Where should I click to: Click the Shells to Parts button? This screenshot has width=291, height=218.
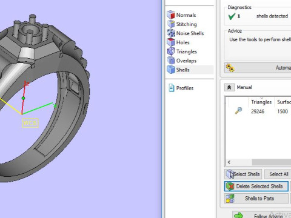coord(256,199)
